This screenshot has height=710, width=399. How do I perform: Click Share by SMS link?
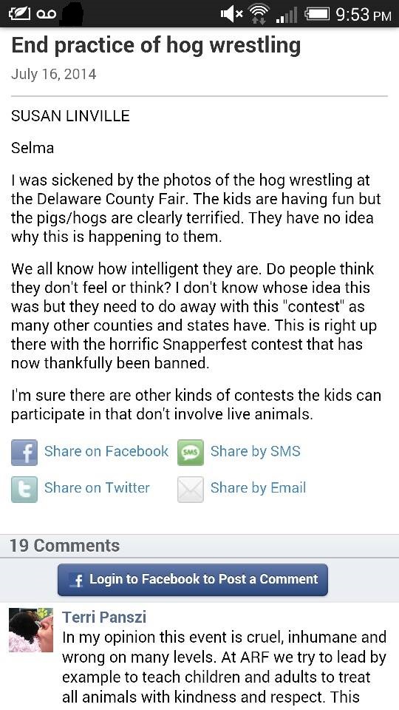[x=256, y=451]
